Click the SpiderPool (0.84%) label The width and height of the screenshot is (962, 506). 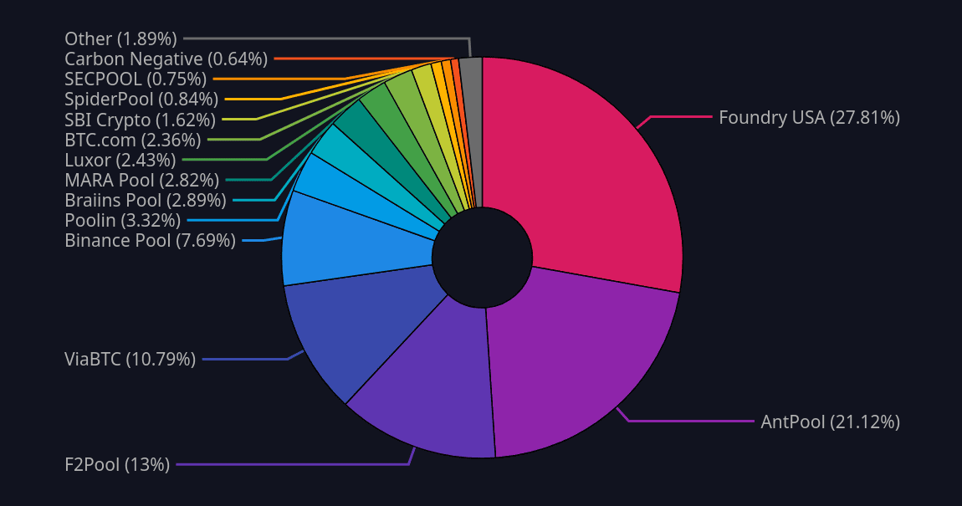(x=141, y=99)
